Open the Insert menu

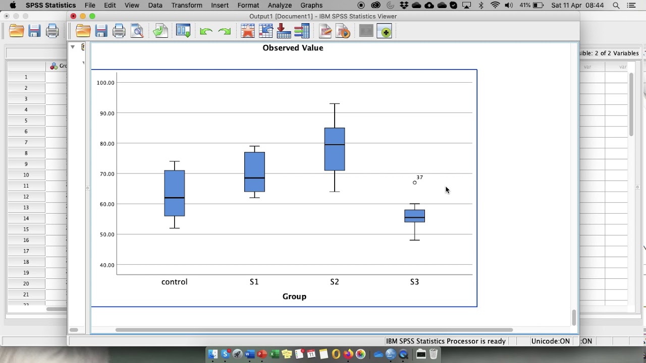(220, 5)
